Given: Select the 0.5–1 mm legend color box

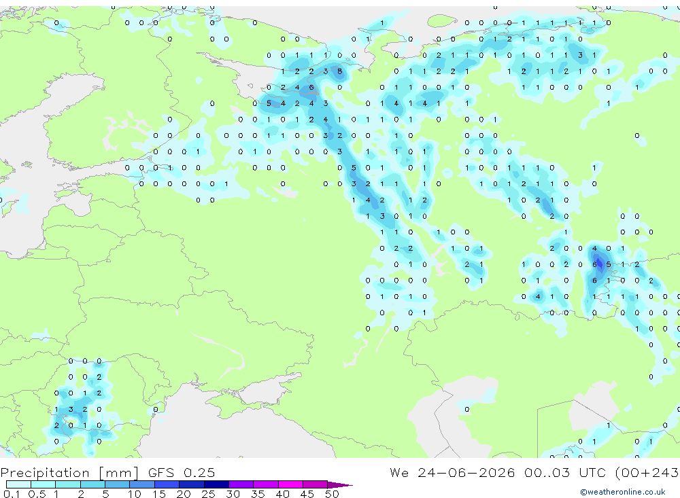Looking at the screenshot, I should coord(44,484).
